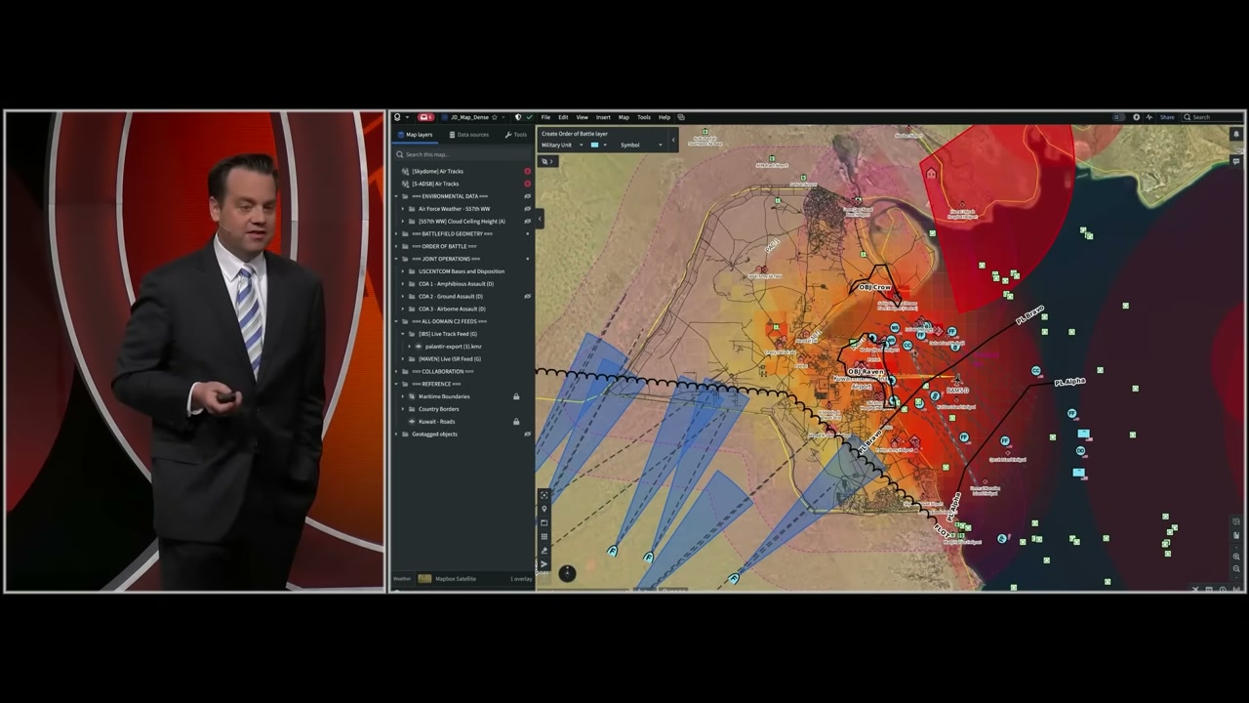Click the 1 overlay link
This screenshot has height=703, width=1249.
[521, 578]
